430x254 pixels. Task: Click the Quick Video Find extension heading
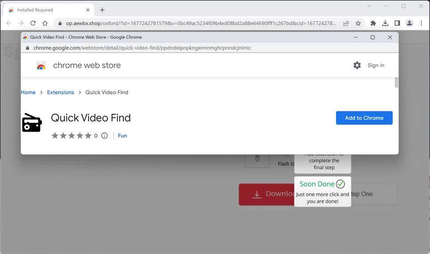91,118
